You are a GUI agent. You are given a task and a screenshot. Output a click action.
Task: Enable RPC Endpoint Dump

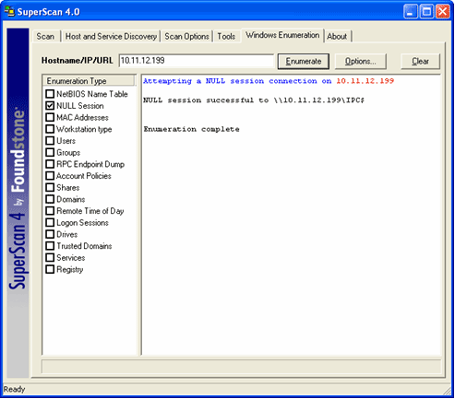50,164
